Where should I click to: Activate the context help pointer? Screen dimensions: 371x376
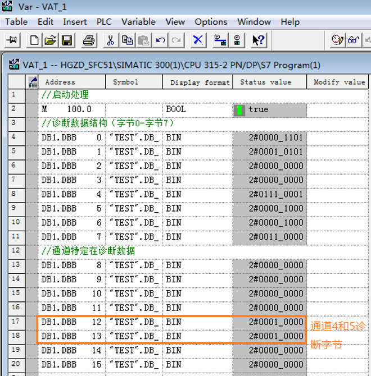(259, 40)
